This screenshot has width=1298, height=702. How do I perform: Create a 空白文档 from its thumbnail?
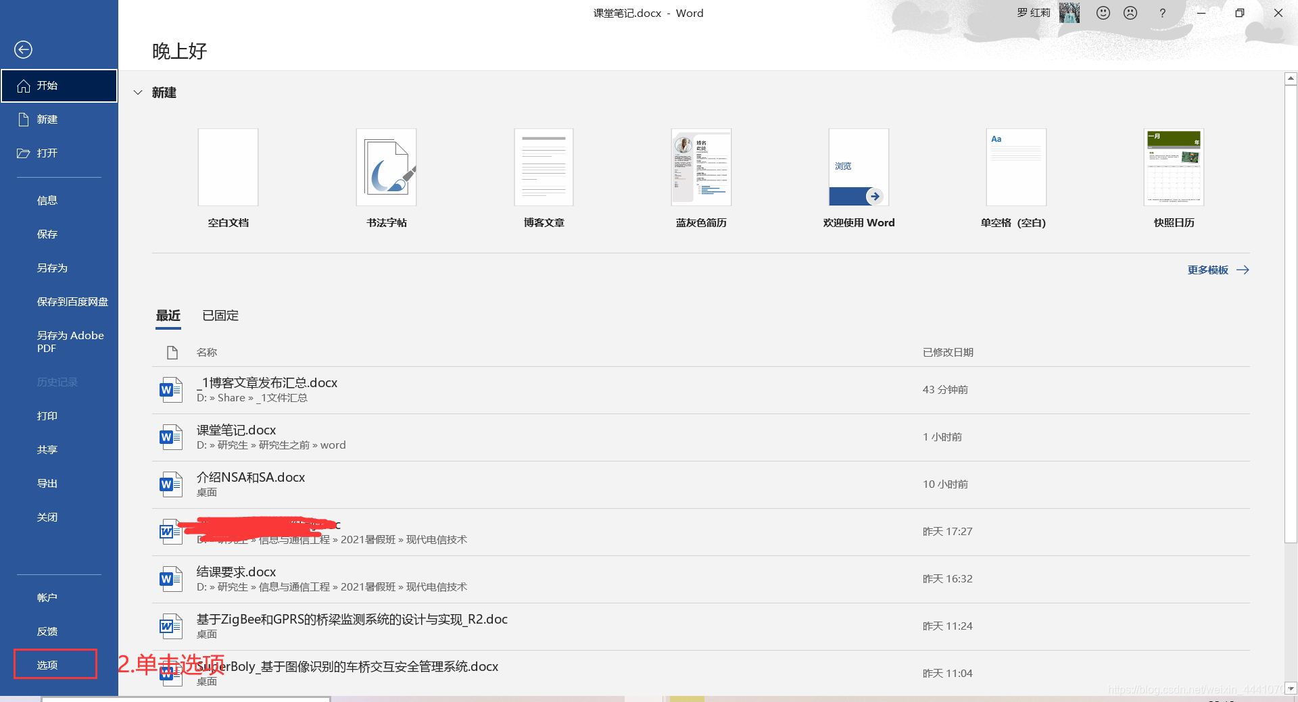click(x=228, y=167)
